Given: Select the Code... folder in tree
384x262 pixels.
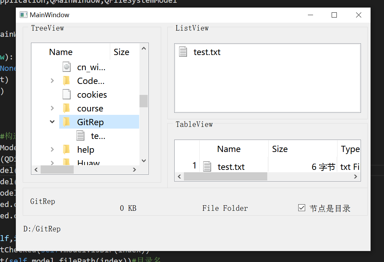Looking at the screenshot, I should coord(91,81).
